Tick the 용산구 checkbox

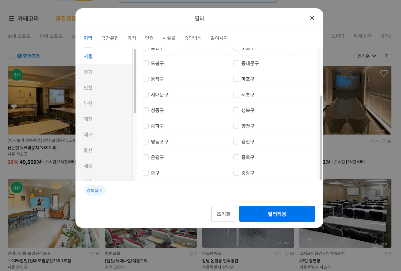pos(236,142)
